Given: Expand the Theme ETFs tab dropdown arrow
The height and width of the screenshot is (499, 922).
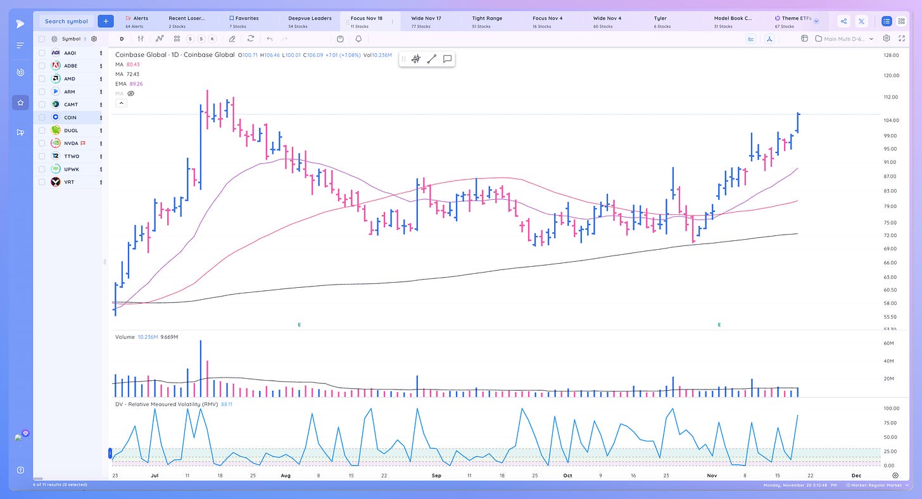Looking at the screenshot, I should click(816, 21).
